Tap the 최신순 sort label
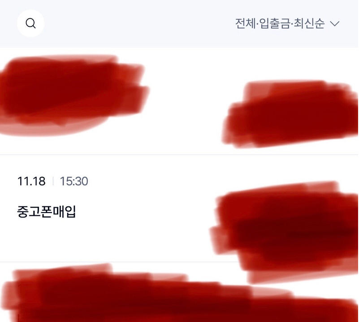Viewport: 359px width, 322px height. pyautogui.click(x=309, y=23)
